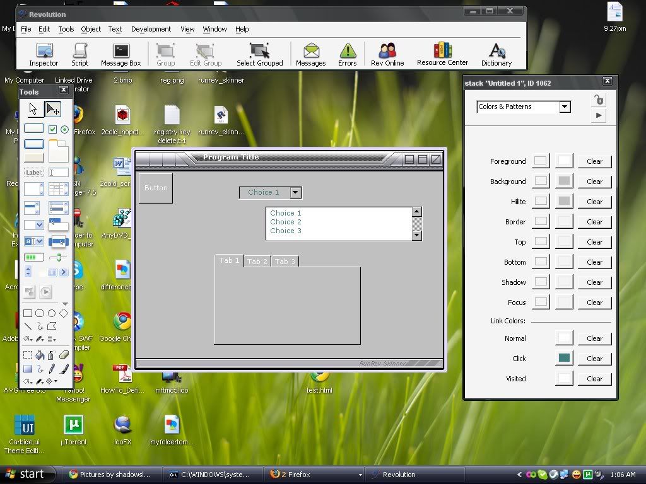This screenshot has width=646, height=484.
Task: Clear the Visited link color
Action: pyautogui.click(x=594, y=379)
